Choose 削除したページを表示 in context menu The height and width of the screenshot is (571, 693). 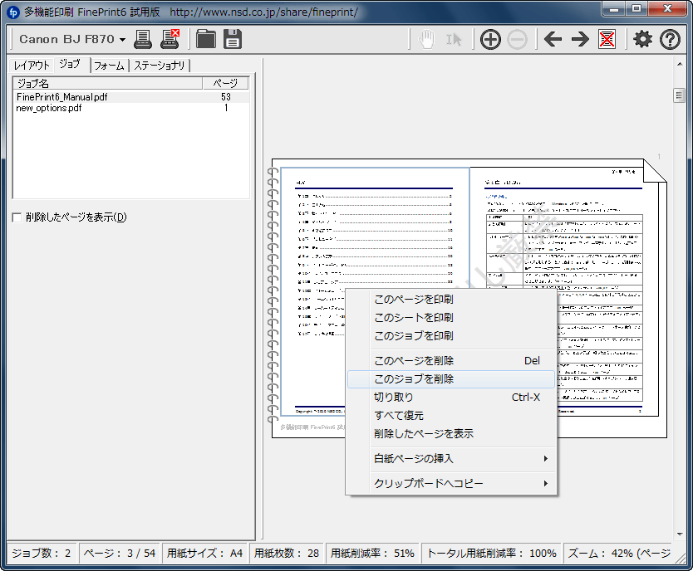click(451, 434)
